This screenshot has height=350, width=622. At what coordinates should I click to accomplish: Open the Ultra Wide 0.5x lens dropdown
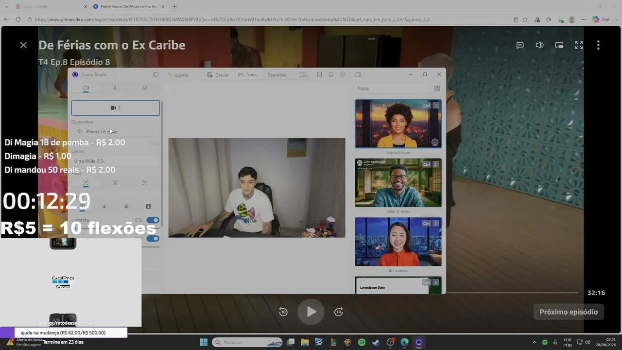click(x=116, y=161)
